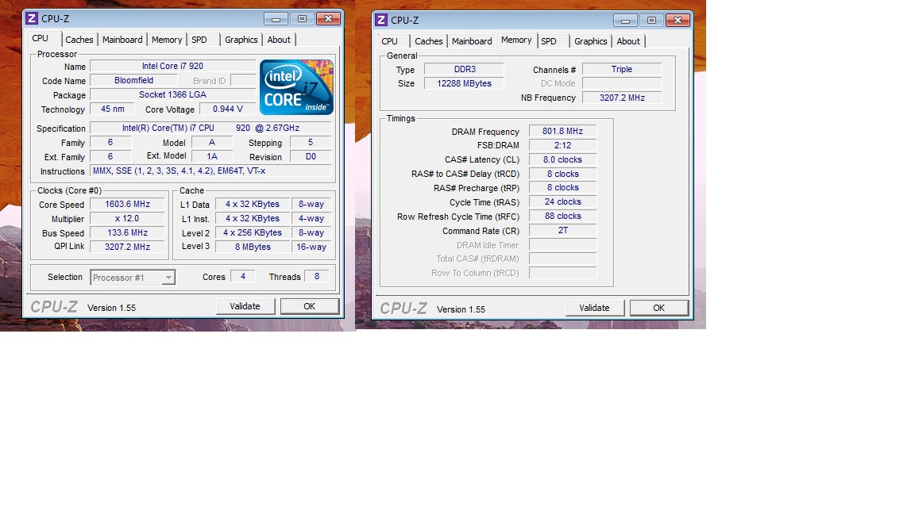Minimize the left CPU-Z window
Screen dimensions: 915x514
click(276, 19)
